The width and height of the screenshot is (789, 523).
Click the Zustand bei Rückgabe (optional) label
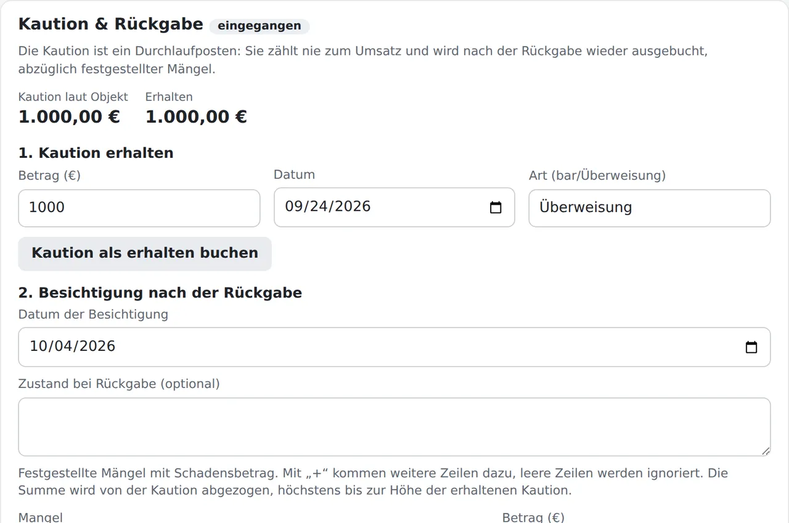click(119, 384)
